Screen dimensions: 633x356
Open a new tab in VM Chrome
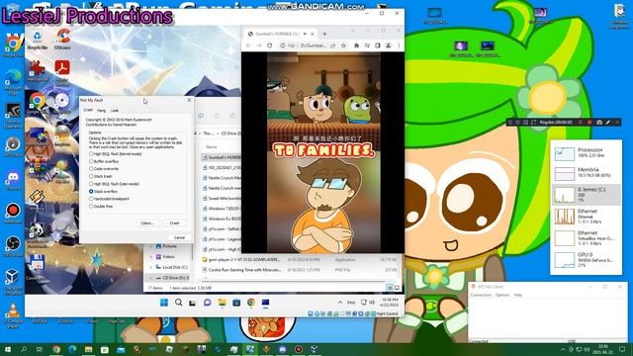[324, 34]
